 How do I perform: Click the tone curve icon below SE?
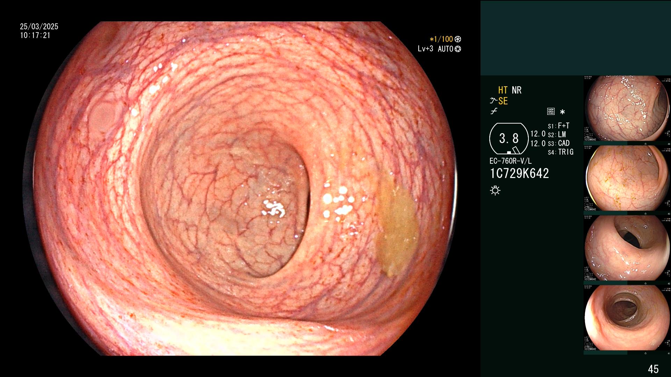(494, 111)
